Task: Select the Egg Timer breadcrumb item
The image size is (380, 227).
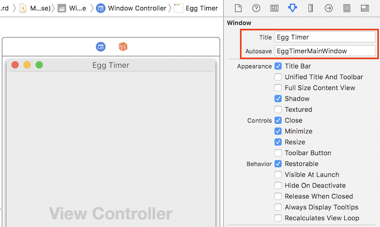Action: tap(196, 8)
